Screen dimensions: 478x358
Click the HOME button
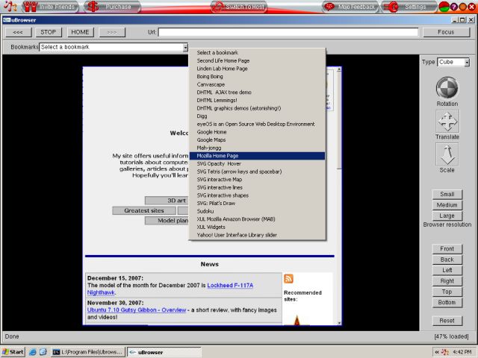click(80, 32)
